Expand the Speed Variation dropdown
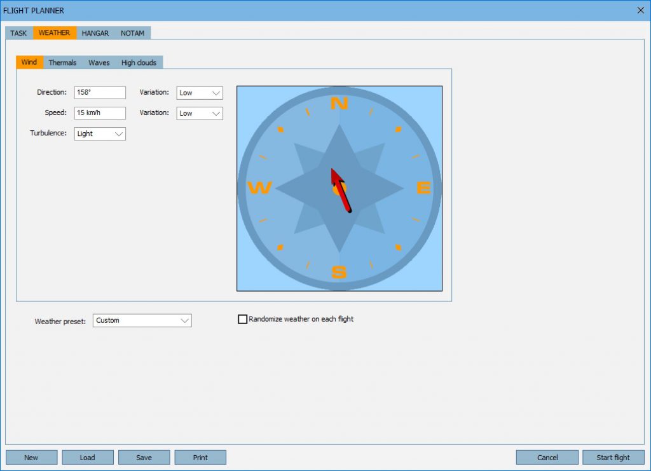This screenshot has width=651, height=471. coord(200,113)
